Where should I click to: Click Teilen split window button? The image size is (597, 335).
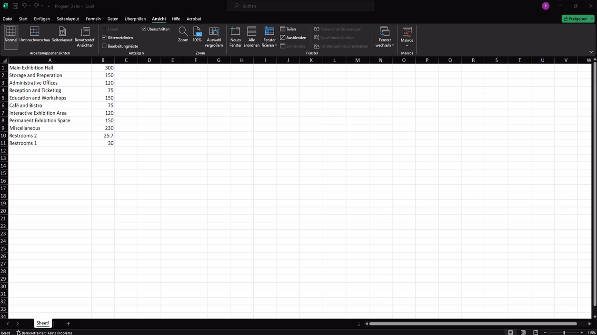point(288,29)
